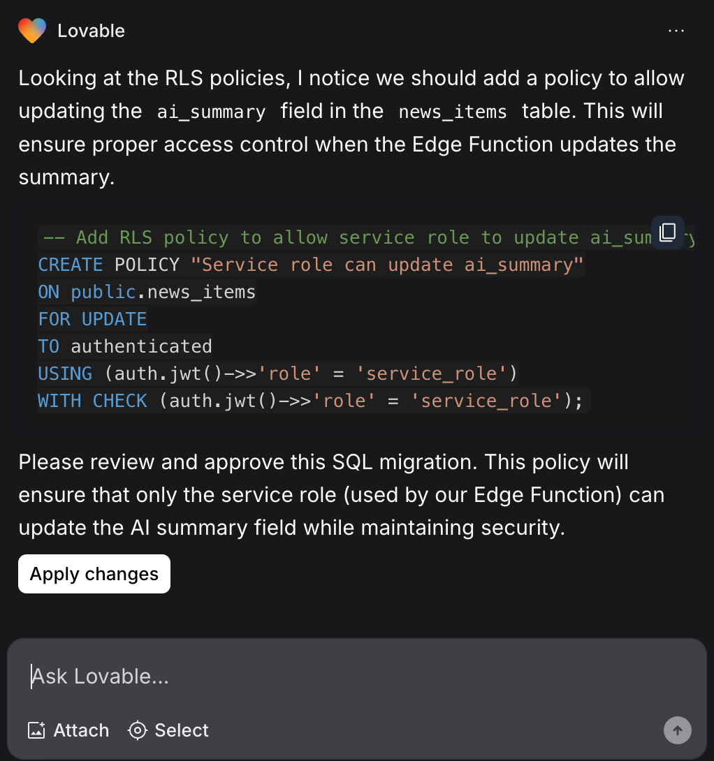Click the Lovable heart logo
The width and height of the screenshot is (714, 761).
tap(31, 30)
